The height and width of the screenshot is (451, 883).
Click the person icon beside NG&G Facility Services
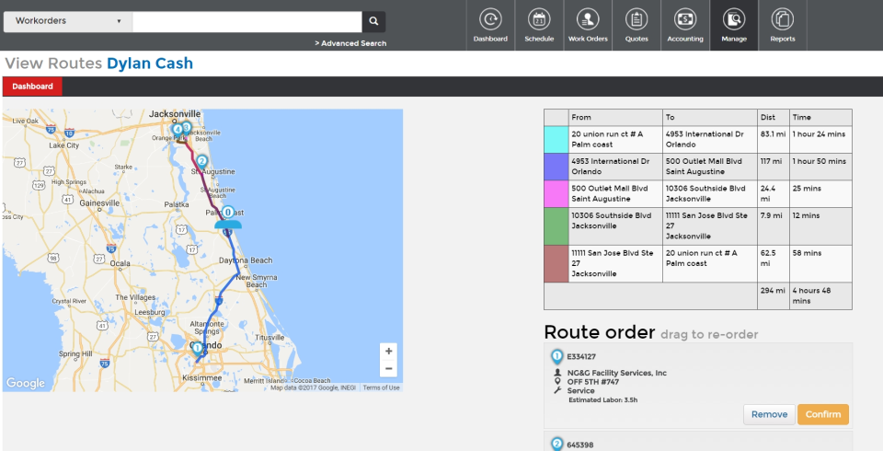pyautogui.click(x=557, y=373)
